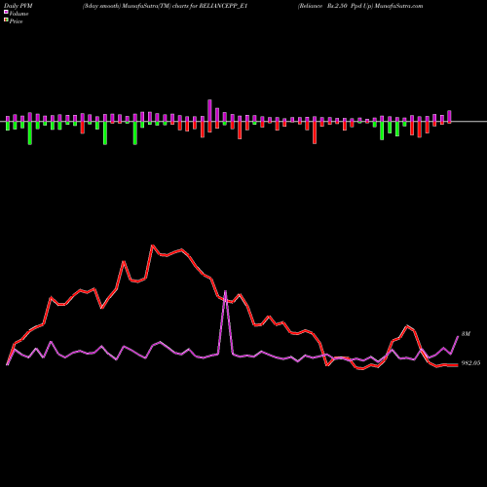Click the highest peak of the red price line
The height and width of the screenshot is (487, 487).
click(x=153, y=245)
